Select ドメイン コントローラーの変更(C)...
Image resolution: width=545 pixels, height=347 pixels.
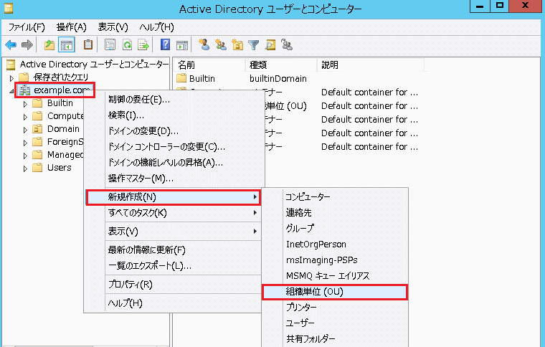click(x=173, y=147)
